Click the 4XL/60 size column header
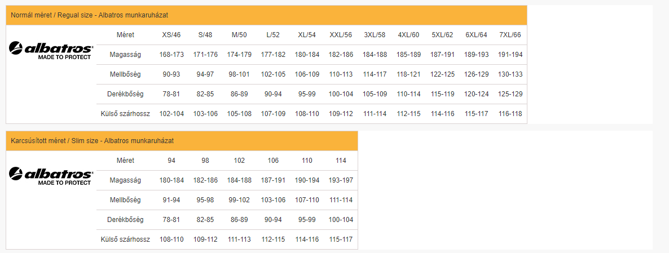Viewport: 669px width, 253px height. tap(409, 35)
